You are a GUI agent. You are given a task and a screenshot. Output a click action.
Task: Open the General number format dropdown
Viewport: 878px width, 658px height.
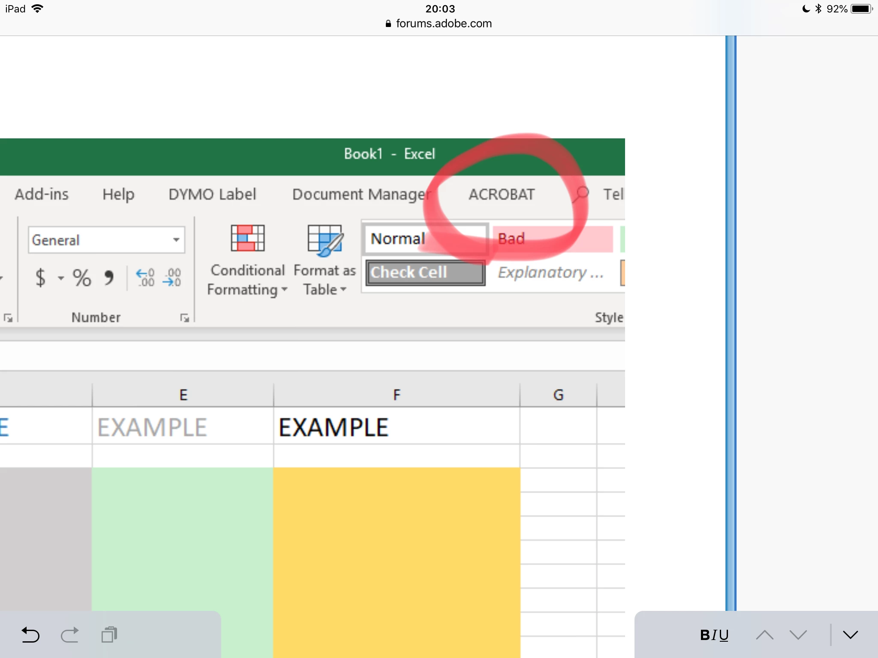pyautogui.click(x=176, y=240)
